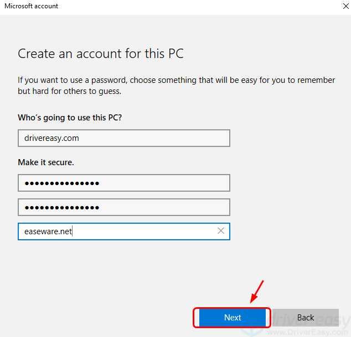Place cursor after easeware.net hint text

tap(73, 231)
